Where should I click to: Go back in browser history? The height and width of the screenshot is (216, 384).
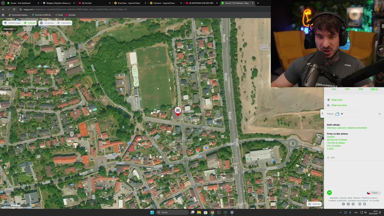point(3,9)
